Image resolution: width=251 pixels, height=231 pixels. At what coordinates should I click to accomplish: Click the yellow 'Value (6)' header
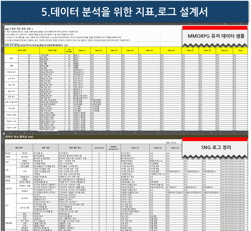point(171,50)
